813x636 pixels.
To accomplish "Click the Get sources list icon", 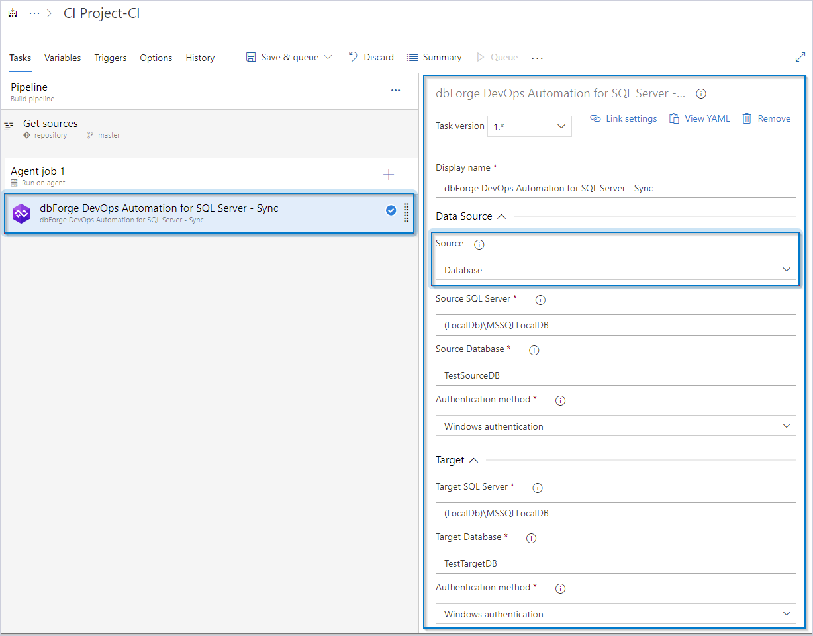I will (9, 125).
